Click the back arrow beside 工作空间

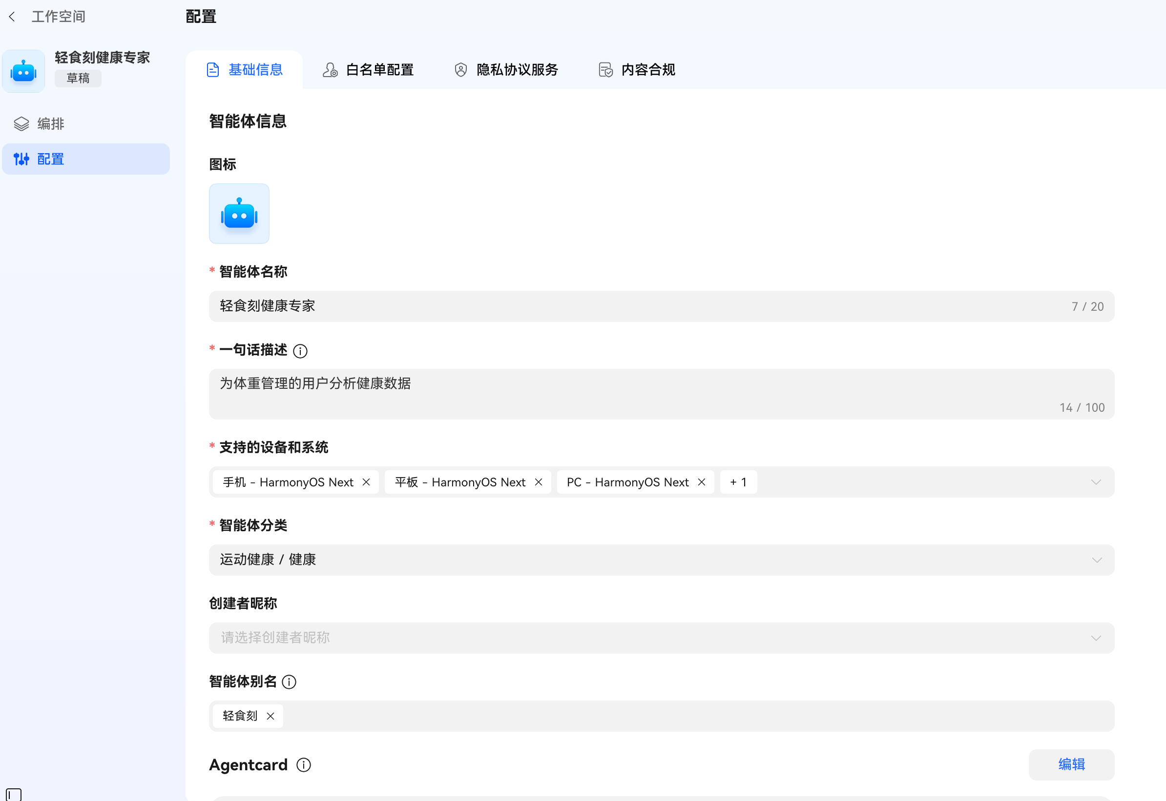[12, 16]
